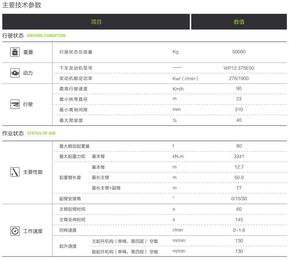The image size is (289, 261).
Task: Click the weight (重量) scale icon
Action: point(15,52)
